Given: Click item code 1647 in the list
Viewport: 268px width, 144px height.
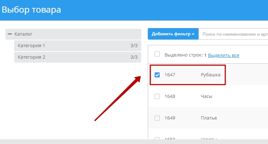Looking at the screenshot, I should pyautogui.click(x=170, y=75).
